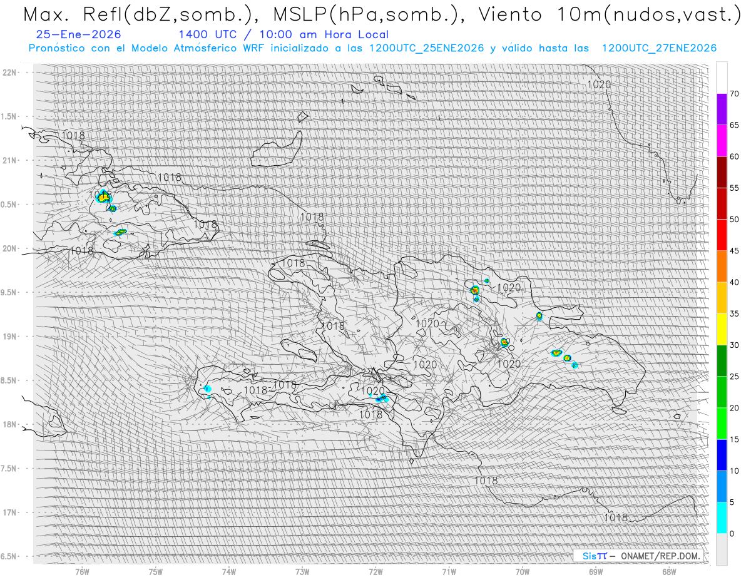Screen dimensions: 751x580
Task: Click the '6.5N' latitude tick label
Action: pyautogui.click(x=9, y=556)
